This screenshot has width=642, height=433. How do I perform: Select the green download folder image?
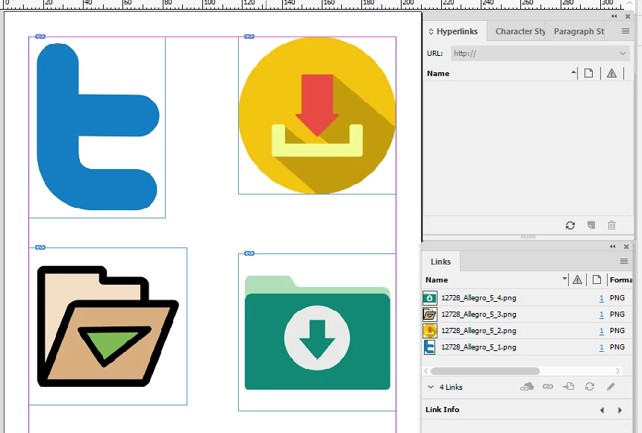pyautogui.click(x=317, y=332)
